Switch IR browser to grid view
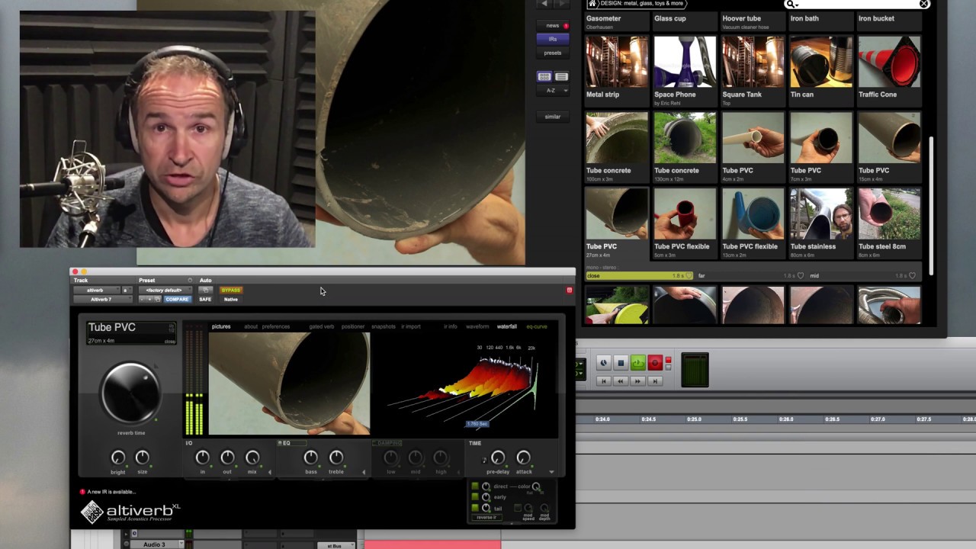 click(544, 77)
